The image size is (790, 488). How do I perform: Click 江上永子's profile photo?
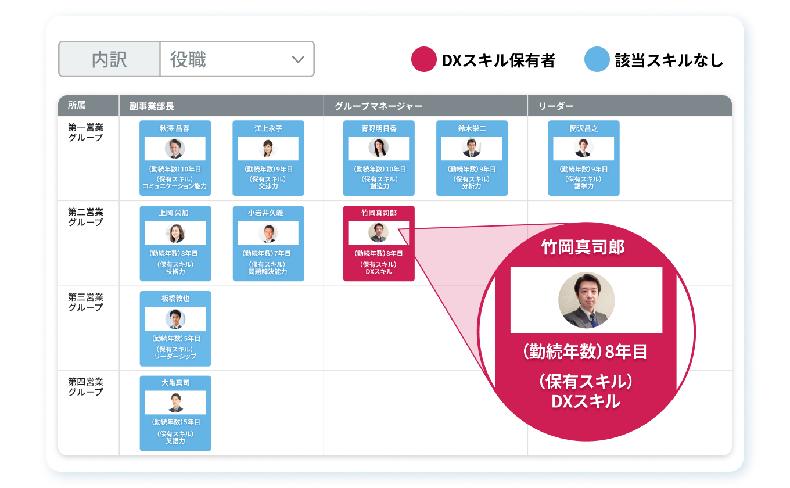click(268, 149)
